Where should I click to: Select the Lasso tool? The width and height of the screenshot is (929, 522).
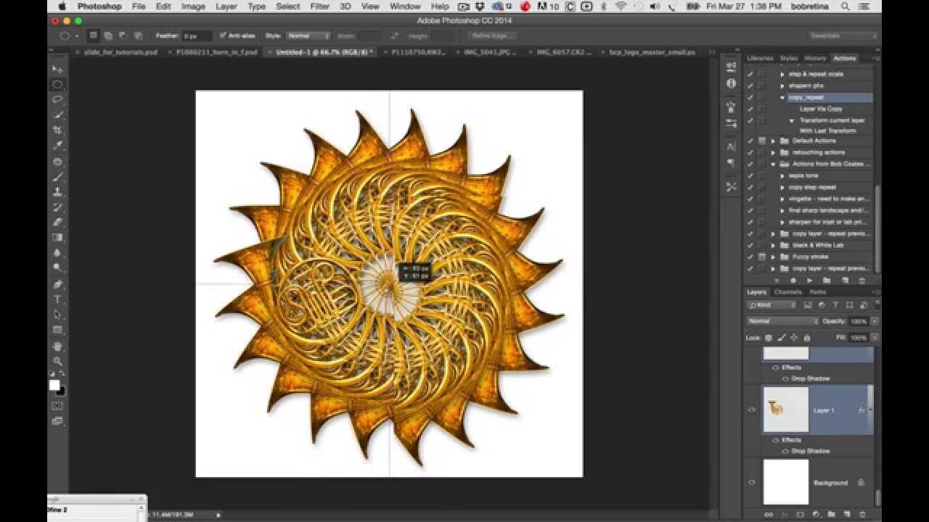point(57,100)
